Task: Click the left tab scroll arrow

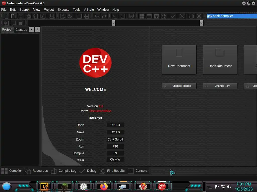Action: [x=32, y=29]
